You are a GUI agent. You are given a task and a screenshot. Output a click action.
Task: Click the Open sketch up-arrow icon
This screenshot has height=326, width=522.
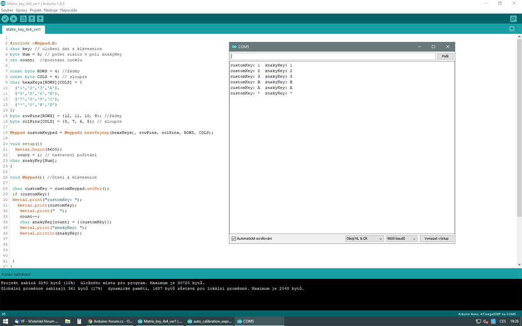point(32,19)
